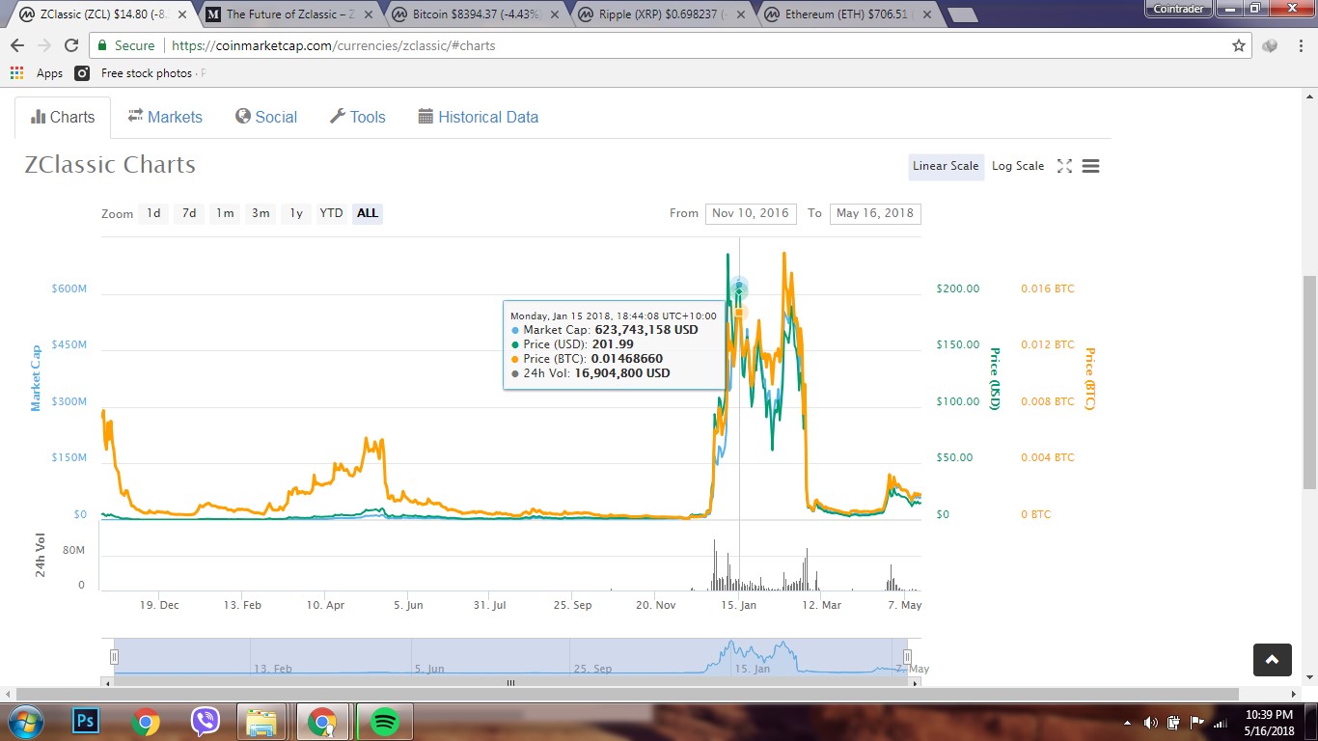Click the browser extension icon beside the star

point(1270,45)
